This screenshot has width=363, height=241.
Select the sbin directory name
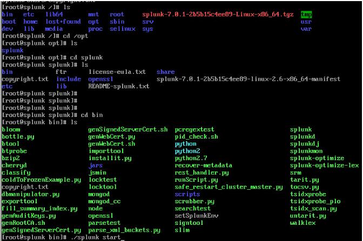pyautogui.click(x=117, y=22)
